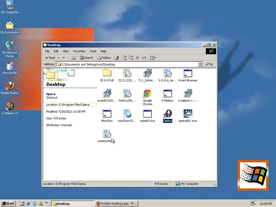Open the View menu

(66, 51)
